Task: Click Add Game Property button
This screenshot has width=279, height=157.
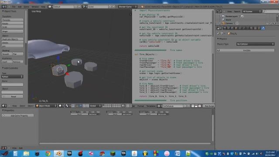Action: pyautogui.click(x=18, y=116)
